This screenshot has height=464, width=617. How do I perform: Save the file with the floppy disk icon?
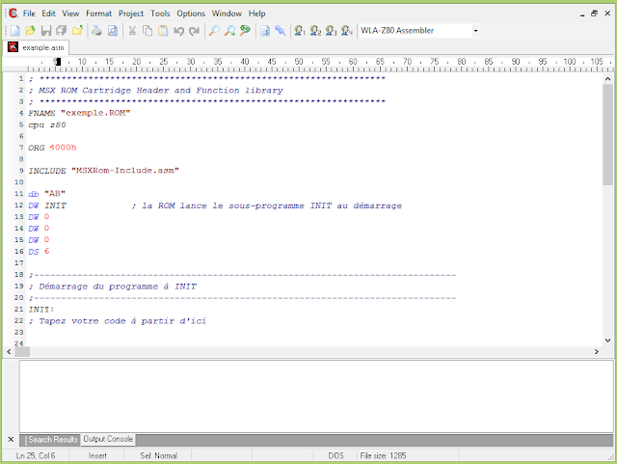pos(45,31)
